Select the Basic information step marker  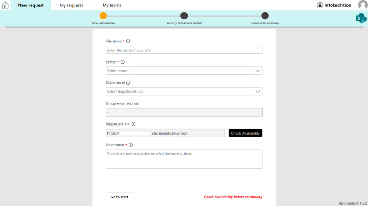pyautogui.click(x=103, y=16)
